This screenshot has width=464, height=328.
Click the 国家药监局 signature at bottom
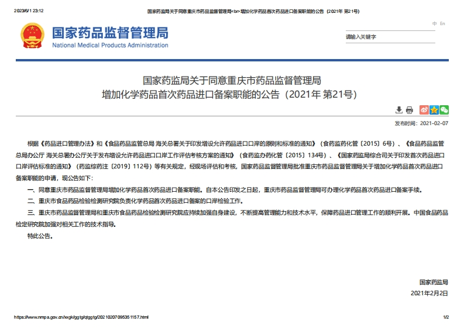click(434, 282)
